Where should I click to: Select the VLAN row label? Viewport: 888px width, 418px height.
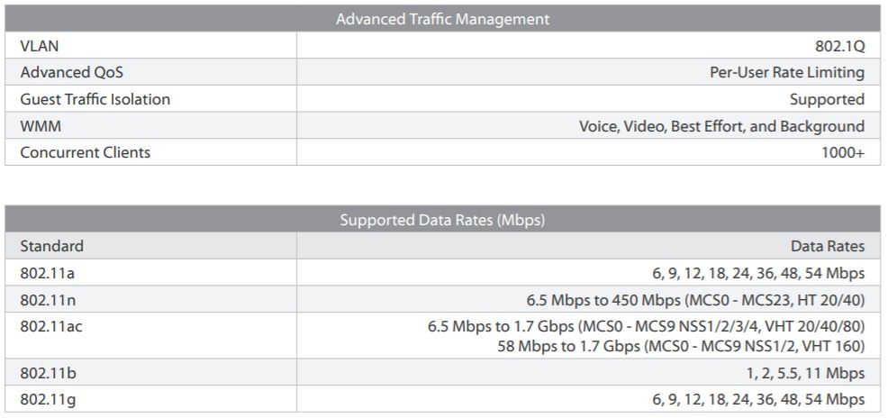click(40, 46)
